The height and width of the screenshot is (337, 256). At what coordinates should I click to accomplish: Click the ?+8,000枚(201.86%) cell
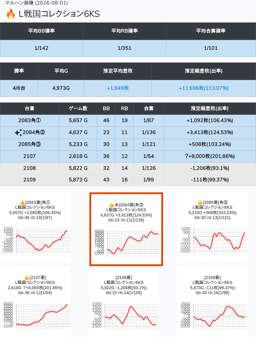(210, 156)
